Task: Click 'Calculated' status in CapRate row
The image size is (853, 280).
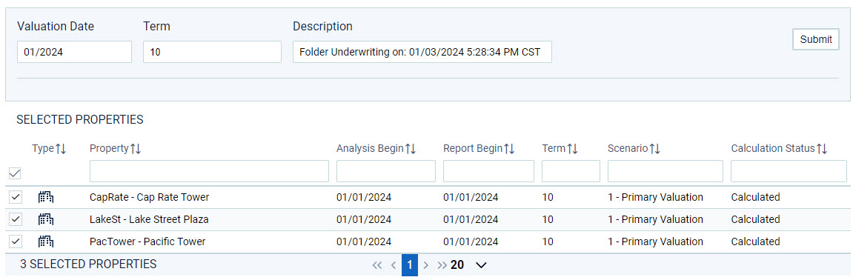Action: coord(755,197)
